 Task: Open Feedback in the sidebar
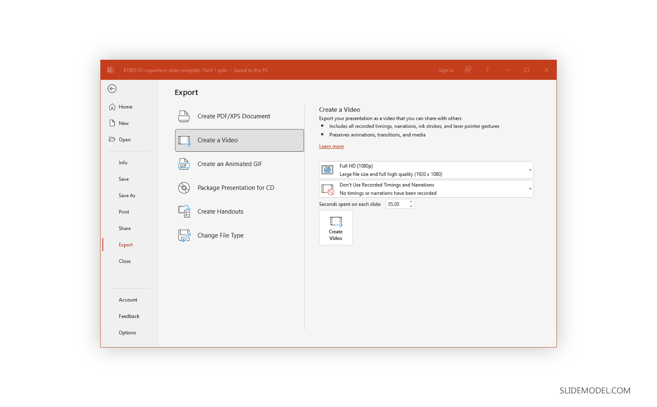(x=129, y=316)
